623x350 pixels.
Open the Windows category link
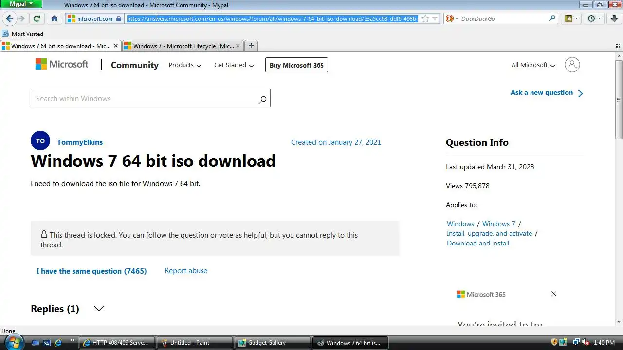[x=460, y=224]
